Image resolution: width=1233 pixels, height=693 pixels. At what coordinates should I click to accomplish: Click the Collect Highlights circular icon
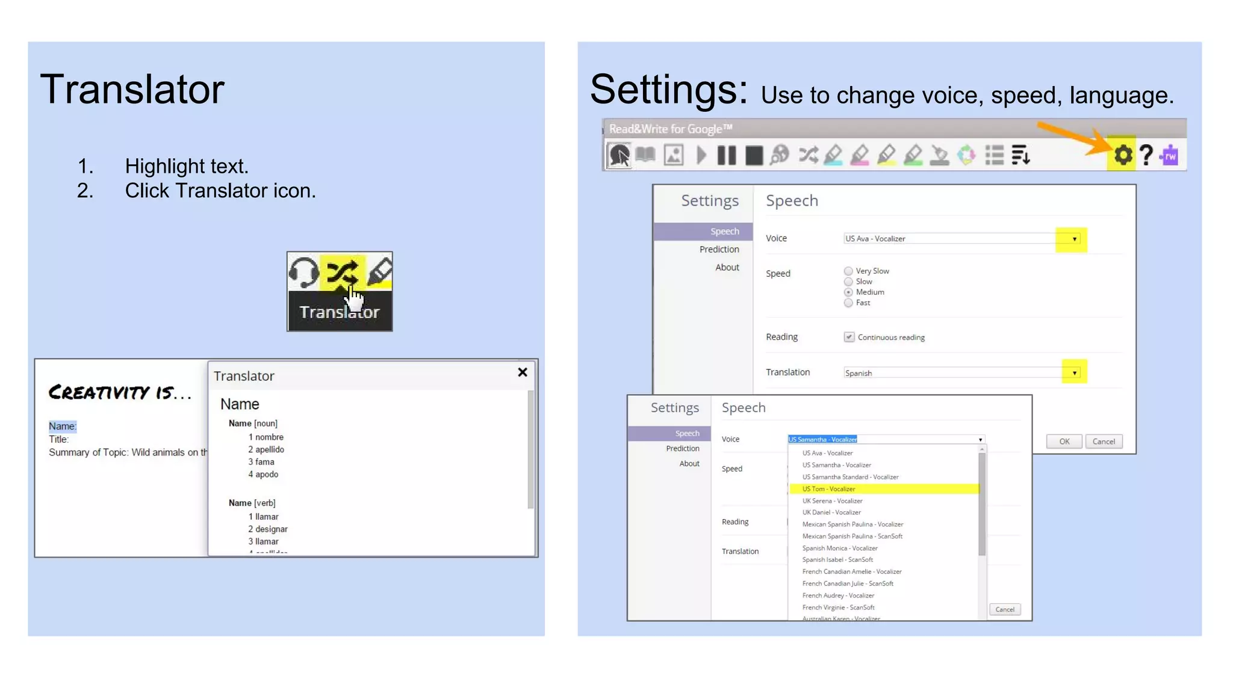coord(967,155)
